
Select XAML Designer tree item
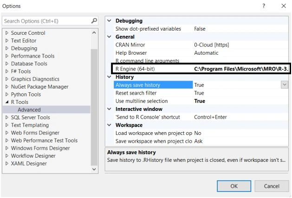(29, 164)
